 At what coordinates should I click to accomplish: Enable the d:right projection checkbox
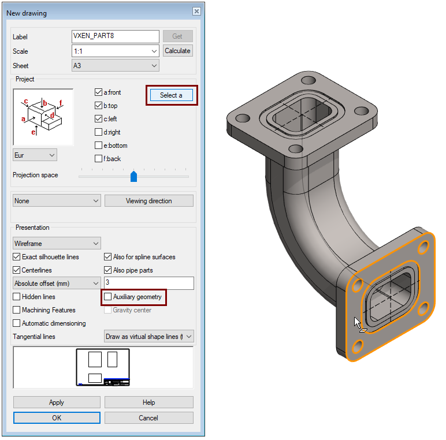click(x=98, y=132)
